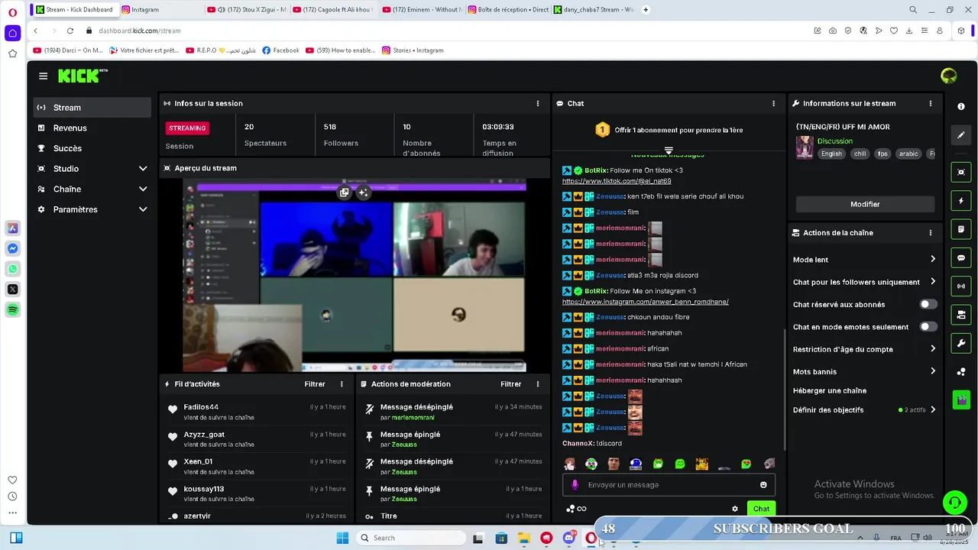Click the Discussion category link
Image resolution: width=978 pixels, height=550 pixels.
click(834, 141)
